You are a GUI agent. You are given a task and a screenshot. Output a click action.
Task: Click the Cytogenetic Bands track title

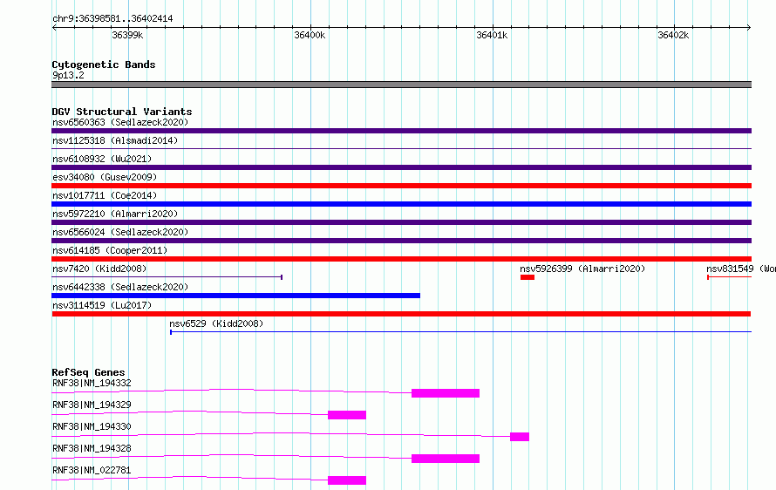104,65
